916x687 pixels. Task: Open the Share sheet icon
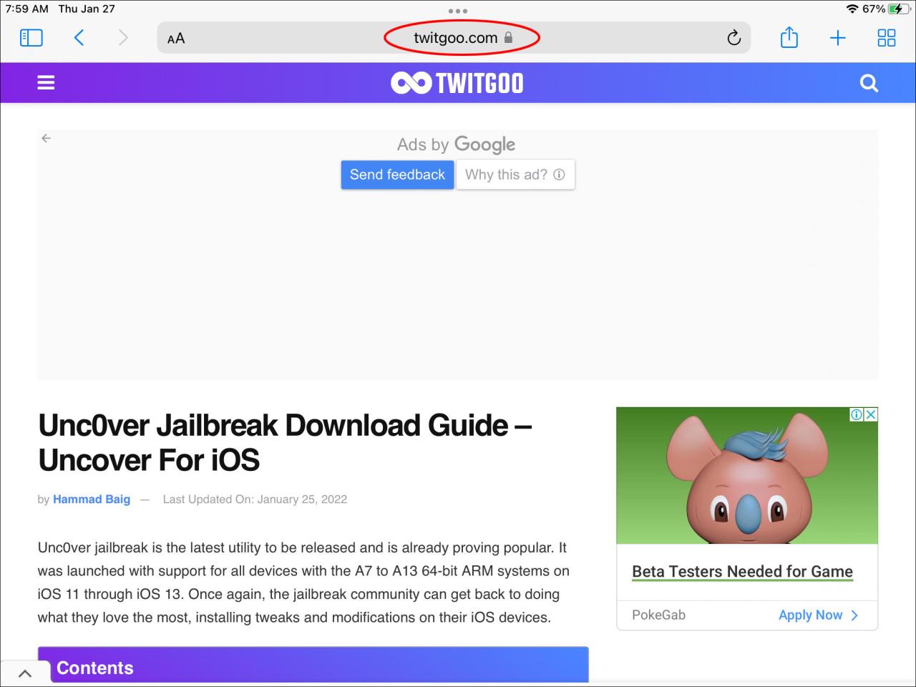[789, 37]
